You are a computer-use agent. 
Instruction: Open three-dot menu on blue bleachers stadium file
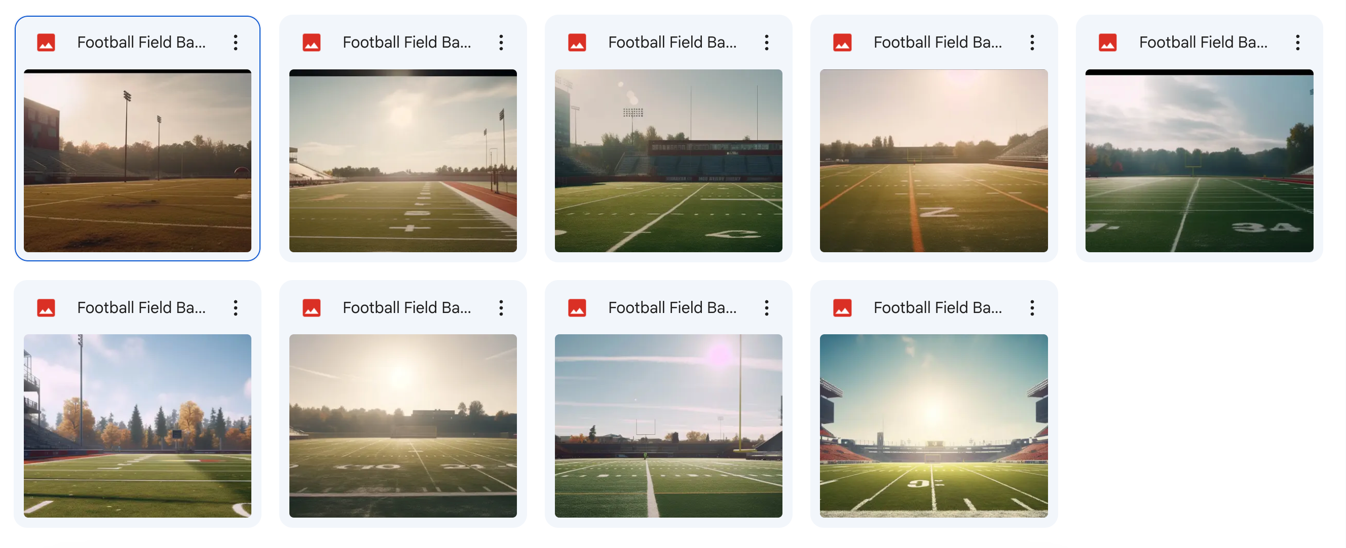(x=767, y=43)
